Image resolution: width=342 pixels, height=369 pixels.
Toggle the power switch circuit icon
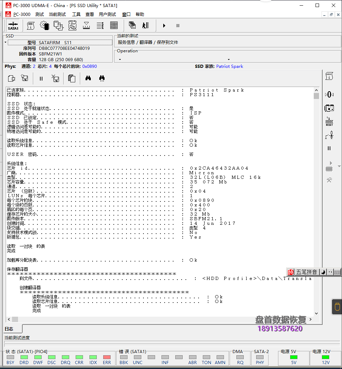[x=329, y=135]
